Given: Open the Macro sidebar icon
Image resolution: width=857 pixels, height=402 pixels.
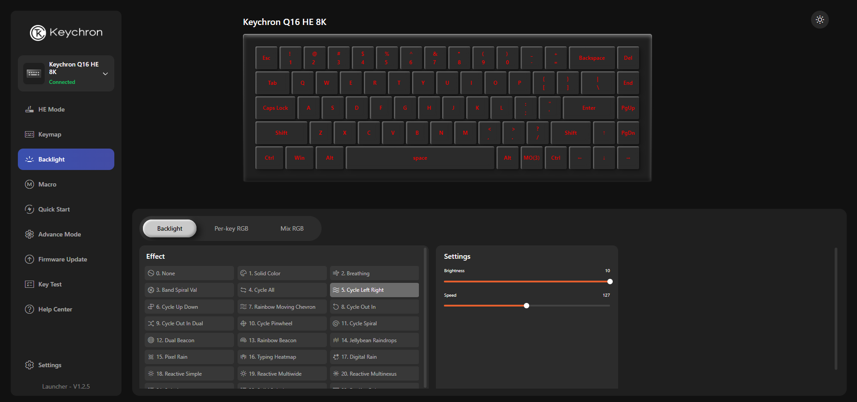Looking at the screenshot, I should tap(29, 184).
